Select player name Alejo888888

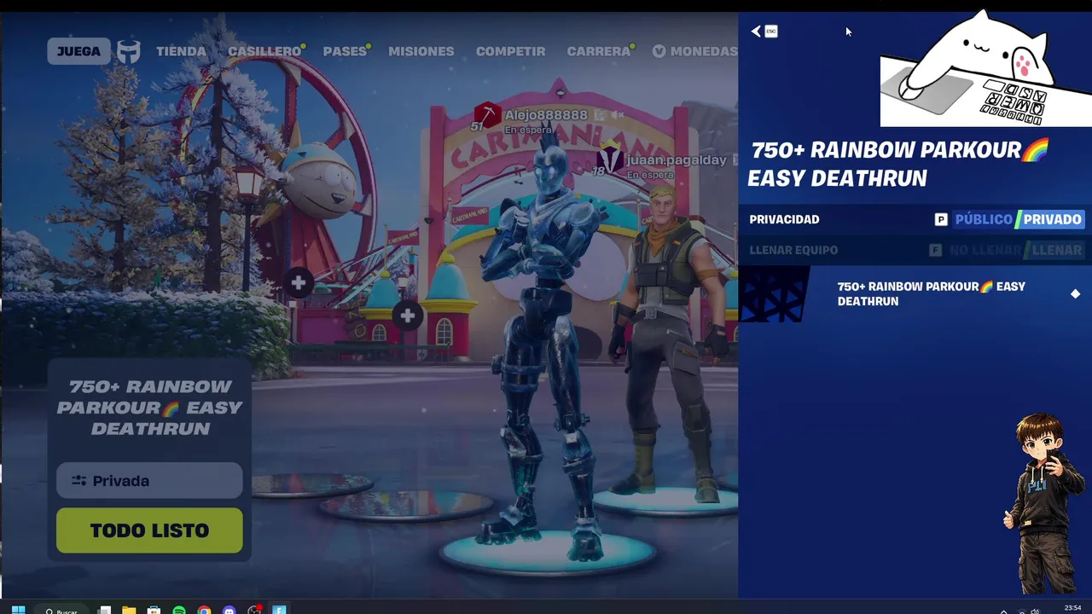546,115
